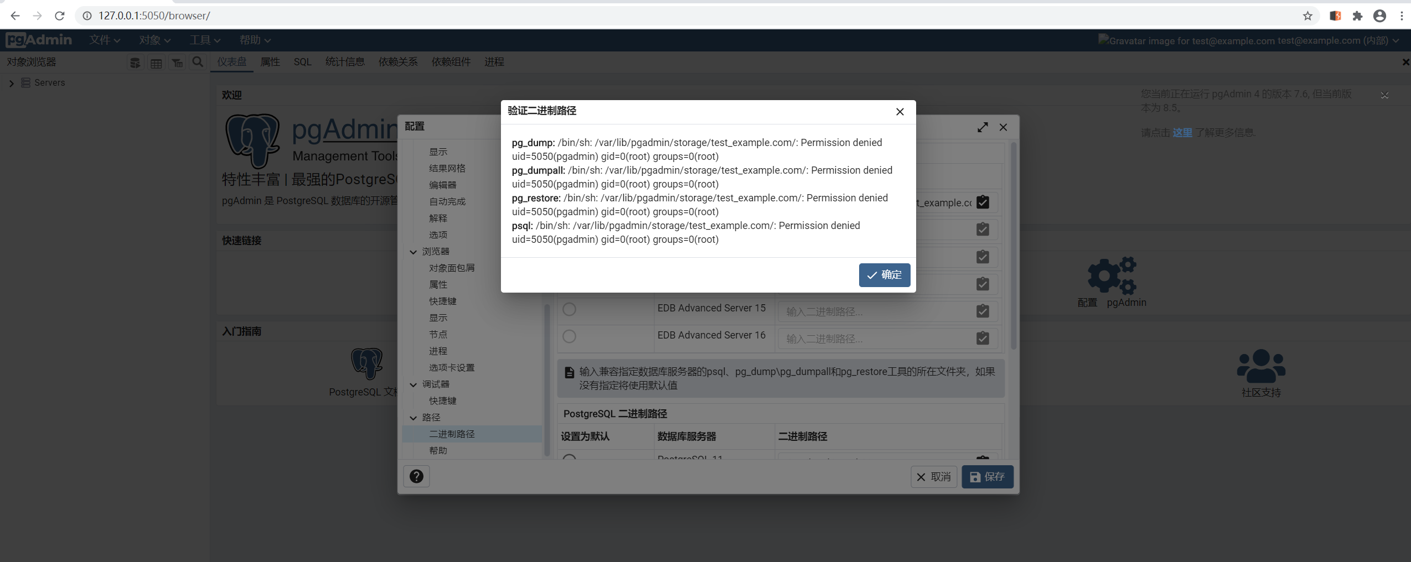The height and width of the screenshot is (562, 1411).
Task: Select EDB Advanced Server 15 as default
Action: tap(569, 309)
